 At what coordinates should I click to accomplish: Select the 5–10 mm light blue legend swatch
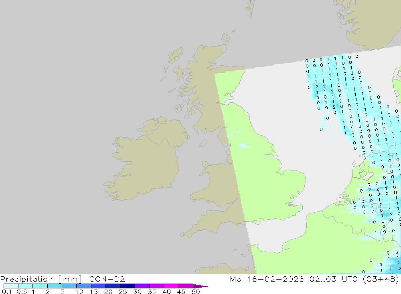tap(69, 286)
